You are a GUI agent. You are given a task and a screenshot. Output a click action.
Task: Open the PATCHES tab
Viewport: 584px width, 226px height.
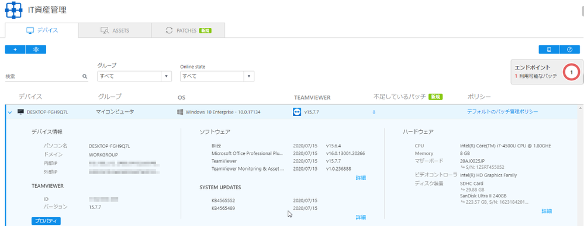188,31
